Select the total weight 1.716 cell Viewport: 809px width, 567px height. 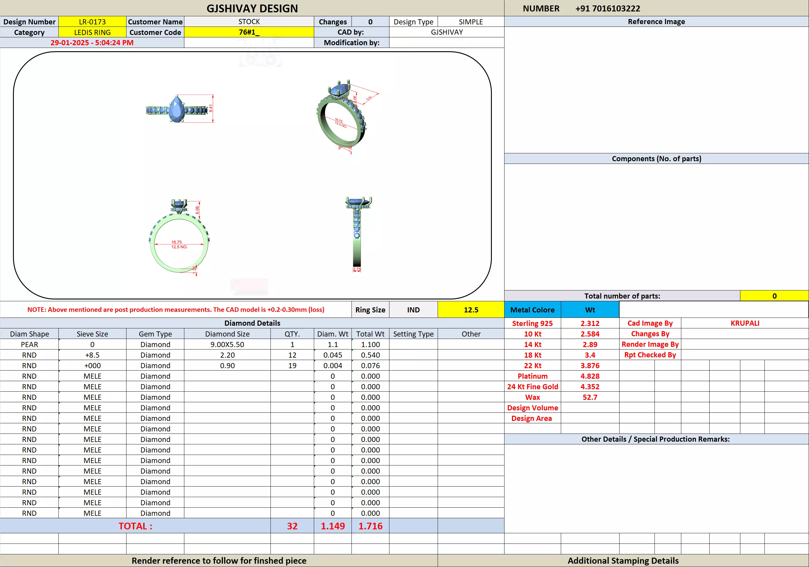370,526
